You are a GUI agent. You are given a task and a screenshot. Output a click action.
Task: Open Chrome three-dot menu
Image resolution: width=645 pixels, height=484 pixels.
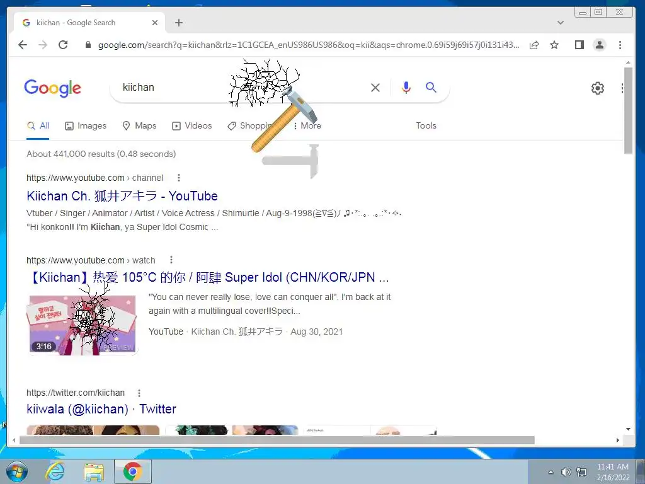click(620, 45)
